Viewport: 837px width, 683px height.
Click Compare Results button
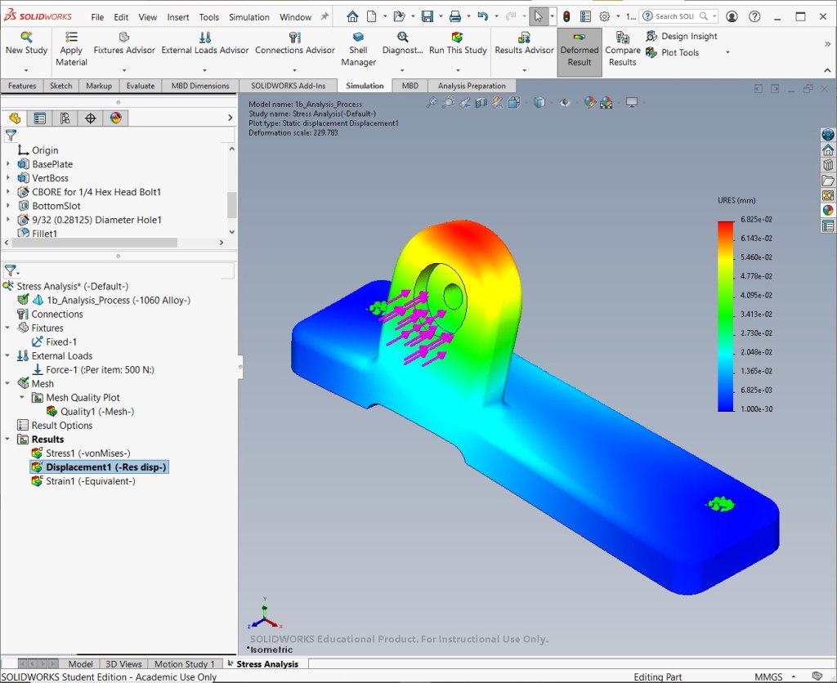coord(622,49)
